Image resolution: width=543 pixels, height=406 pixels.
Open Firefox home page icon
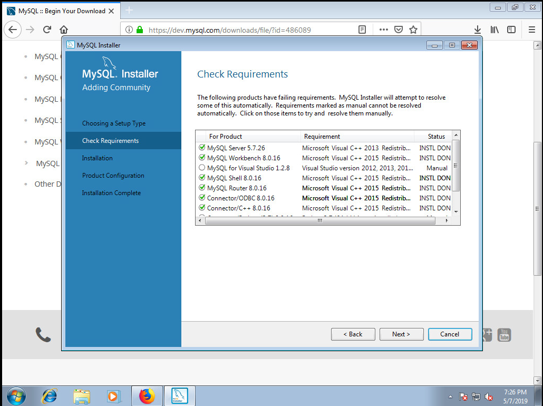(64, 30)
